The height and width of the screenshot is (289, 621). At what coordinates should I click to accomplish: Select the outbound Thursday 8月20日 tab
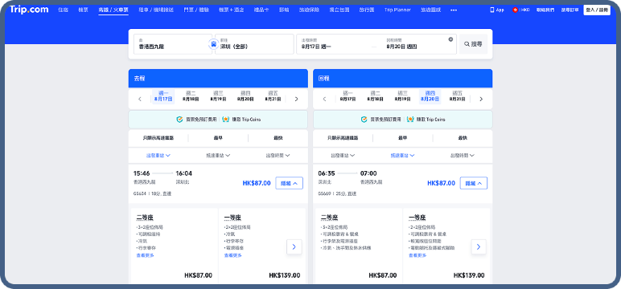[x=245, y=96]
